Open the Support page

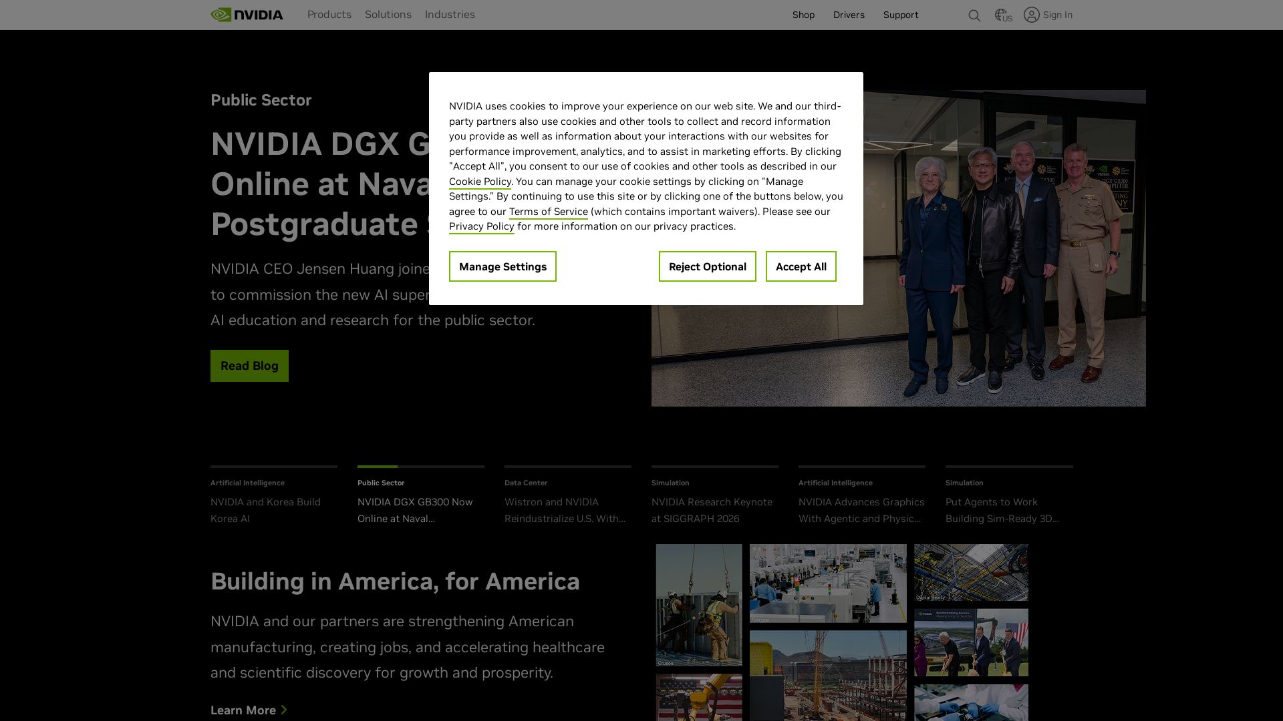(901, 15)
